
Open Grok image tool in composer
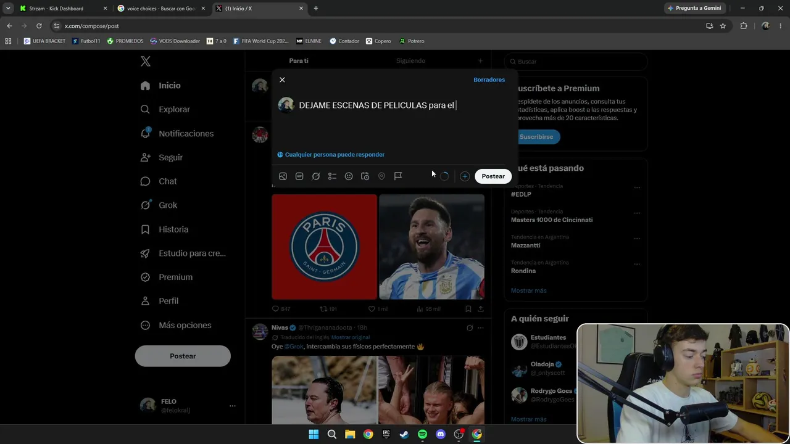pos(316,176)
